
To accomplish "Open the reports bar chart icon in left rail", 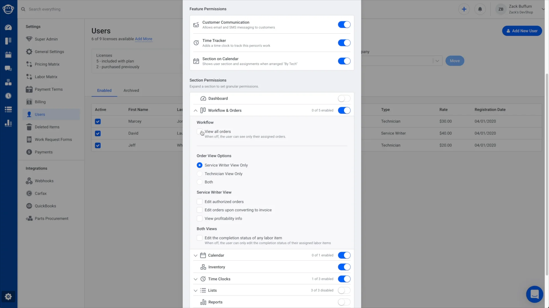I will (8, 123).
